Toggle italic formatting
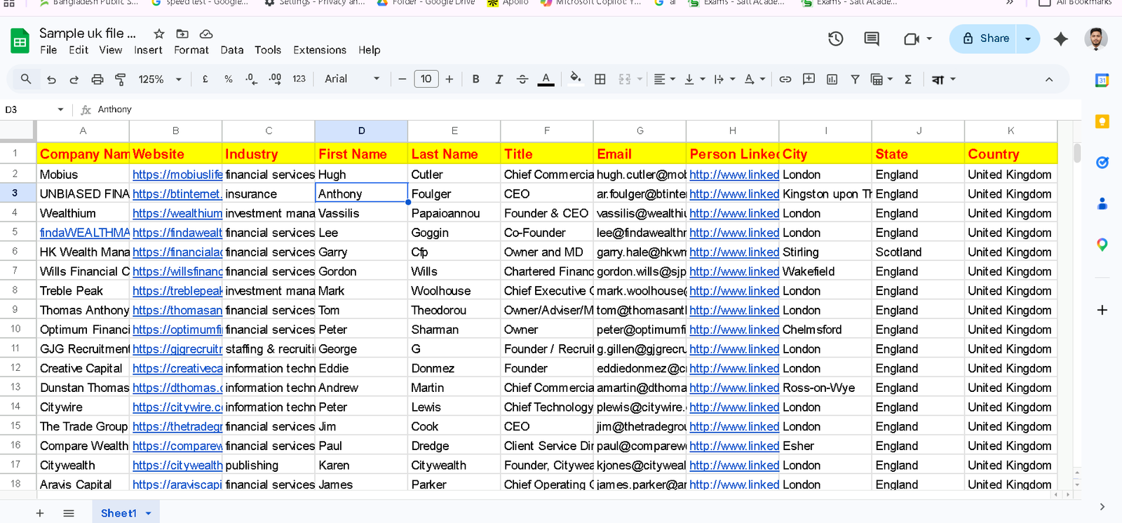This screenshot has height=523, width=1122. point(499,79)
